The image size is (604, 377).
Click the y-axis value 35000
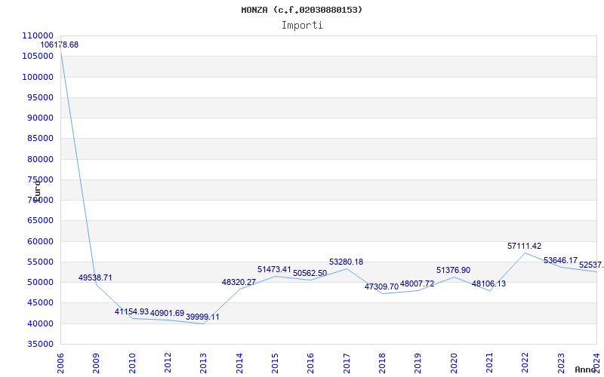coord(40,344)
